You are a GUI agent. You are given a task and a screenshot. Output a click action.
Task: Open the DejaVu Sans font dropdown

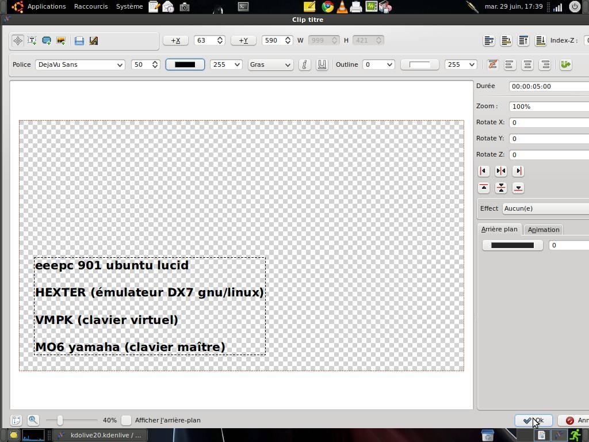[x=80, y=64]
